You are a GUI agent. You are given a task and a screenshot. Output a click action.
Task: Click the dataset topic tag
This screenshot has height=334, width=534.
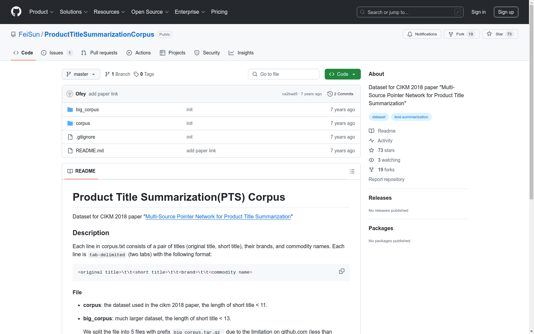point(379,117)
